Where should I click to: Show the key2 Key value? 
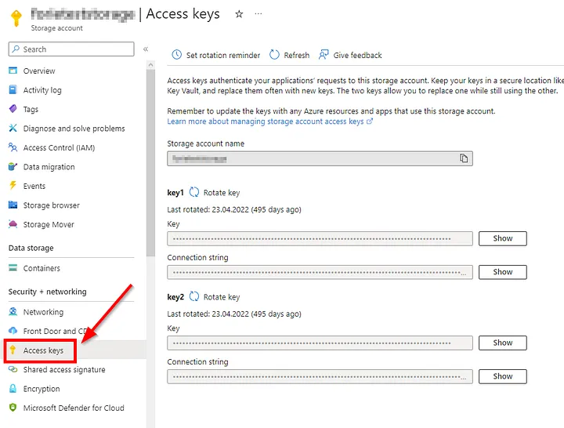[x=503, y=343]
